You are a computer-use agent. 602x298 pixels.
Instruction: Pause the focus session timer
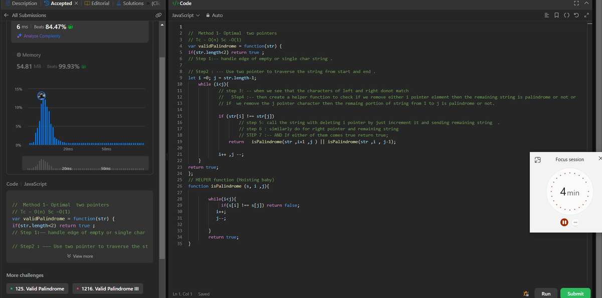pos(564,222)
